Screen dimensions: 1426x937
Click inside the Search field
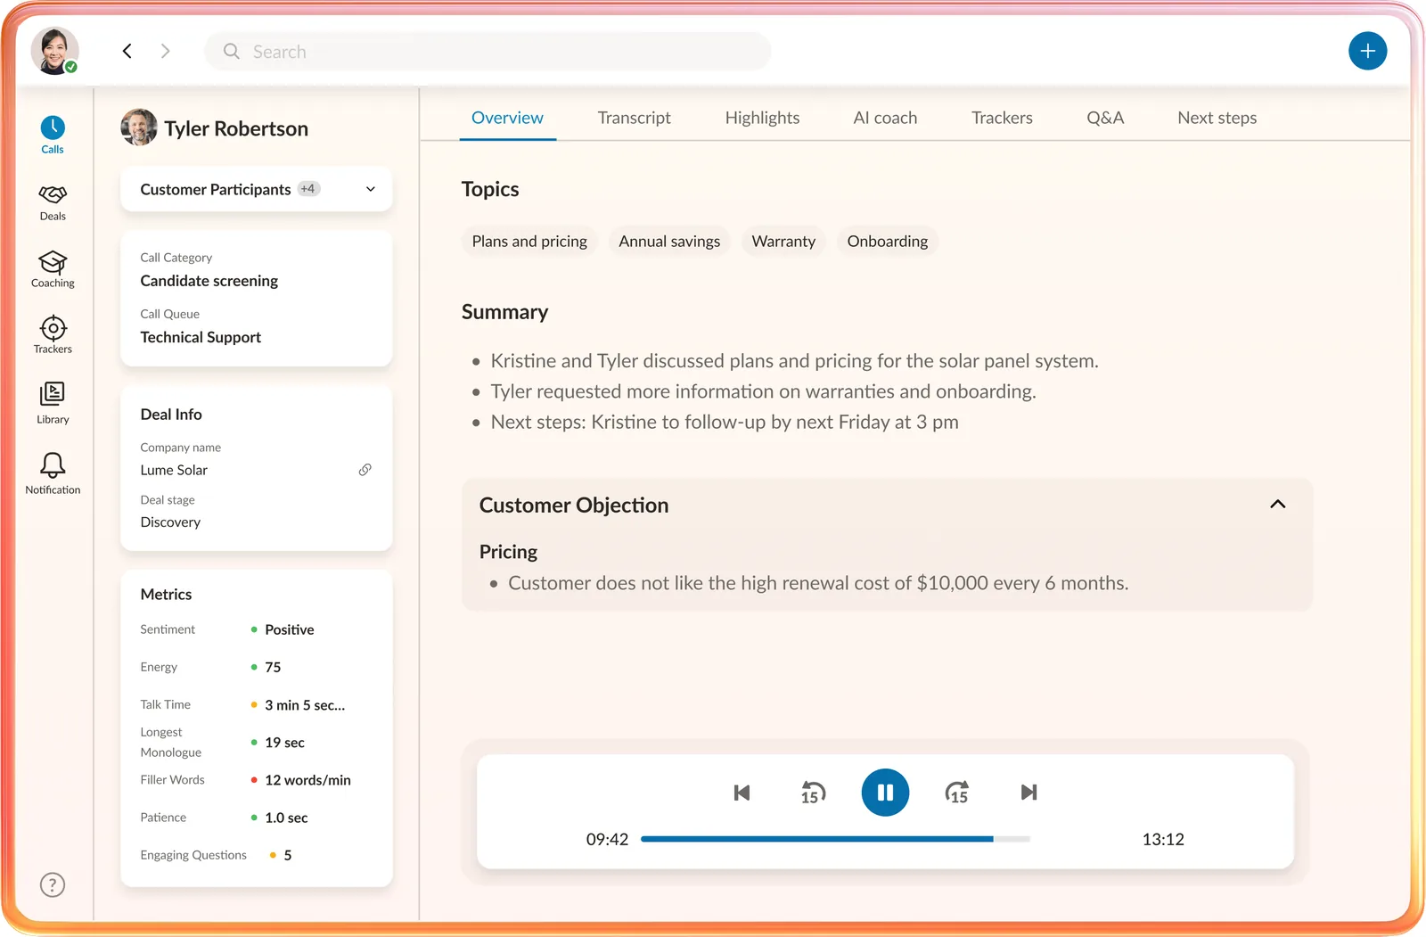488,52
